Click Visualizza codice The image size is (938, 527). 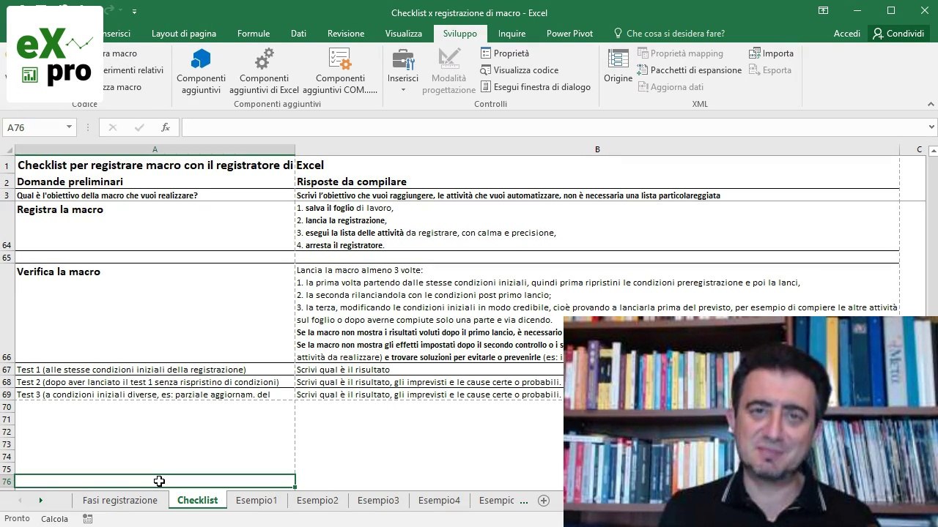click(x=520, y=70)
